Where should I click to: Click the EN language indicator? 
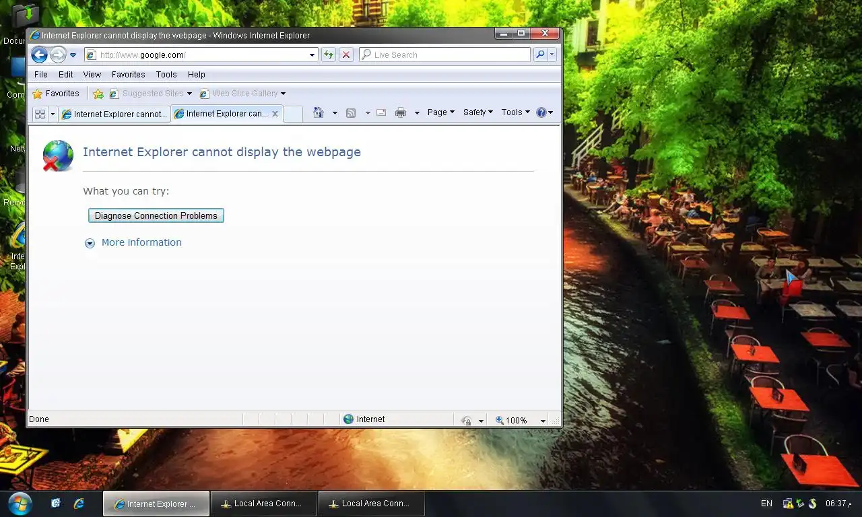tap(766, 504)
